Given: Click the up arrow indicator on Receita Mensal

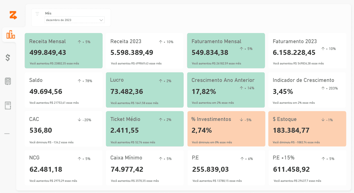Looking at the screenshot, I should pos(79,42).
